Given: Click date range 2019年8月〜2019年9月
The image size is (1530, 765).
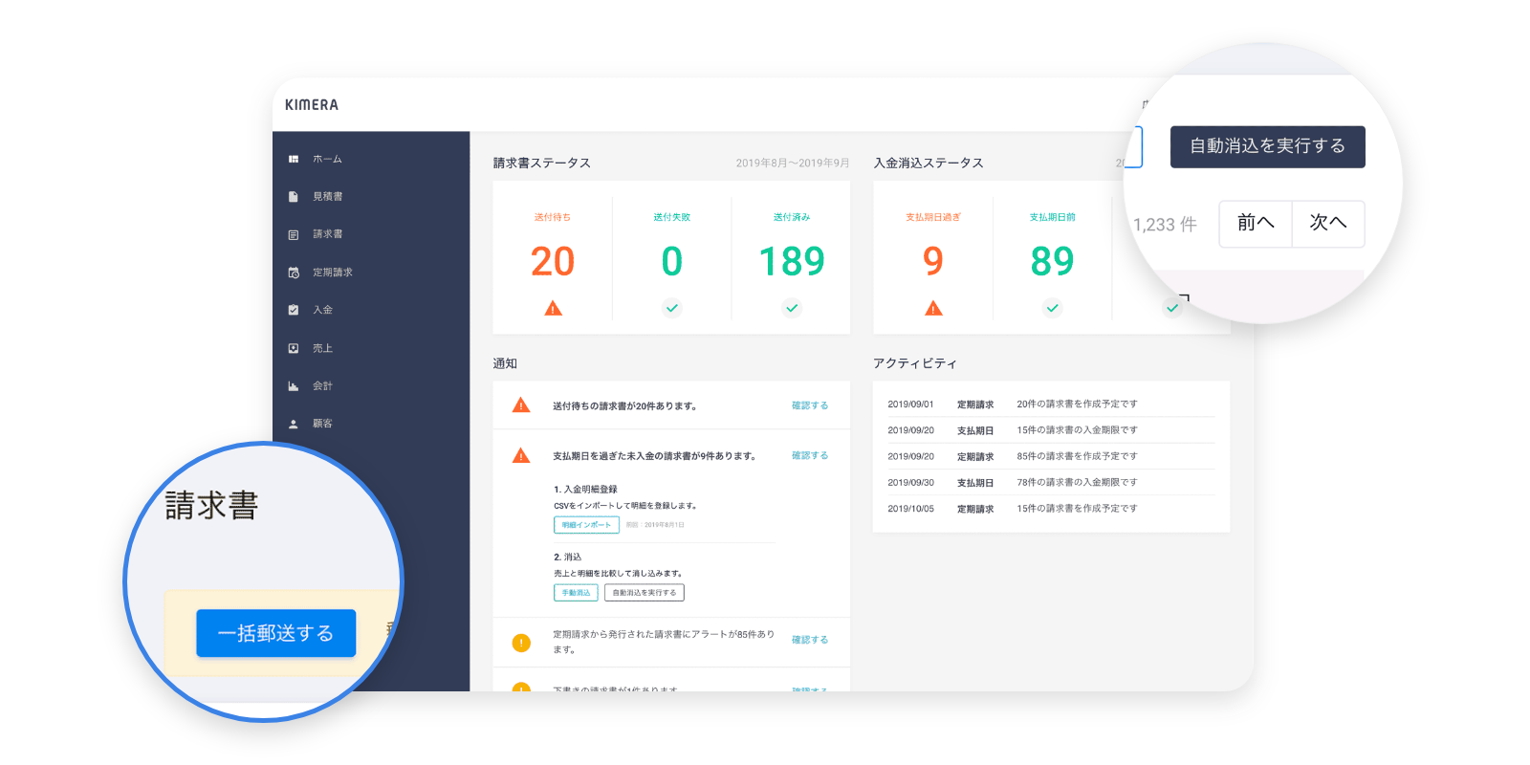Looking at the screenshot, I should point(793,164).
